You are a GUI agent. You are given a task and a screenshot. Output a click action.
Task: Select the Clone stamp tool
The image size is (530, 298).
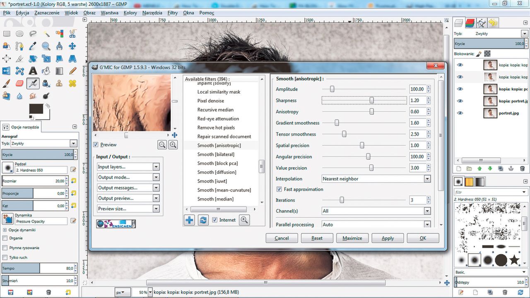[x=59, y=83]
